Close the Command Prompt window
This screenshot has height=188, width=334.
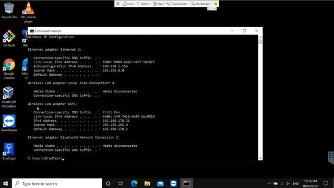click(x=256, y=31)
